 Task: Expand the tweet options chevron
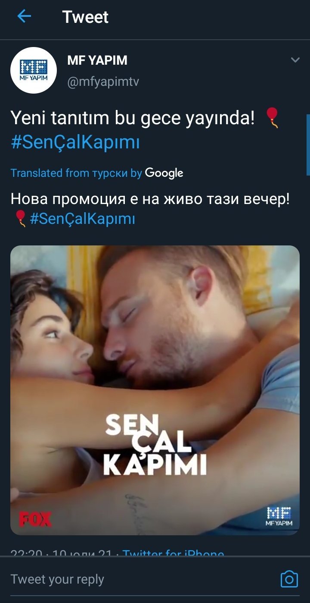295,60
